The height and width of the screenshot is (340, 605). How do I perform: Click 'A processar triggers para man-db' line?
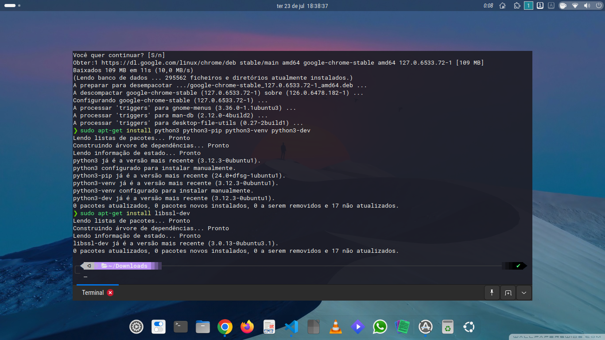click(171, 116)
